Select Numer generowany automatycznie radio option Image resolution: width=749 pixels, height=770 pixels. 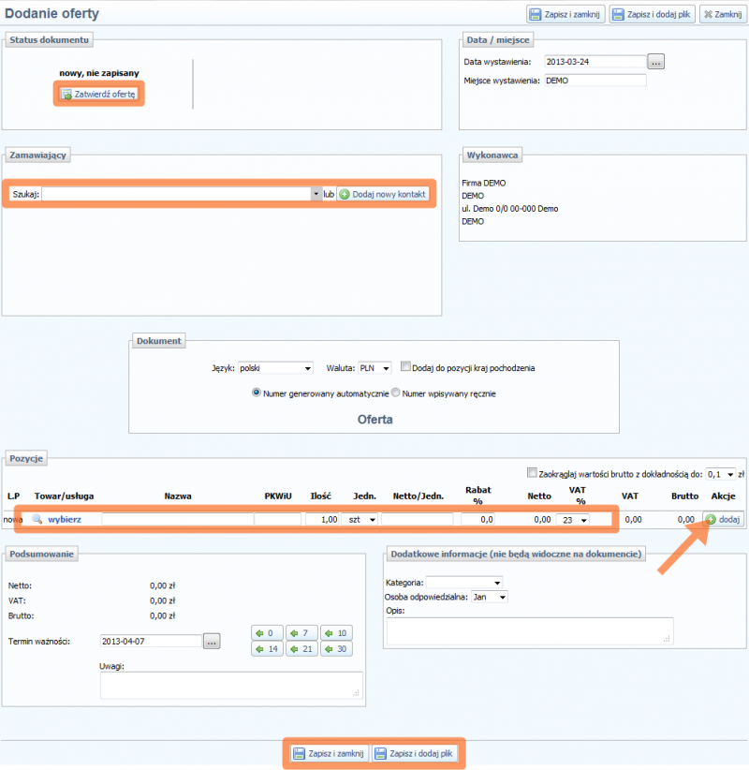point(257,393)
